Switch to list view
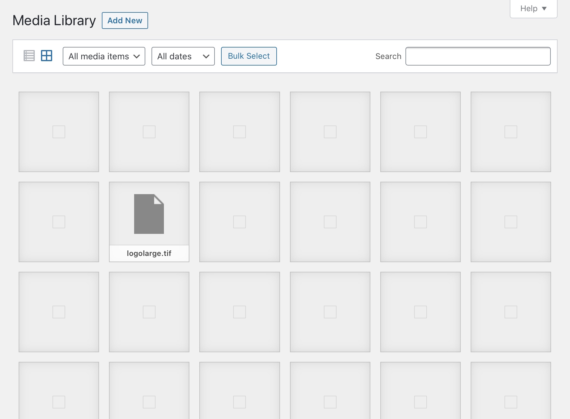570x419 pixels. pyautogui.click(x=29, y=56)
